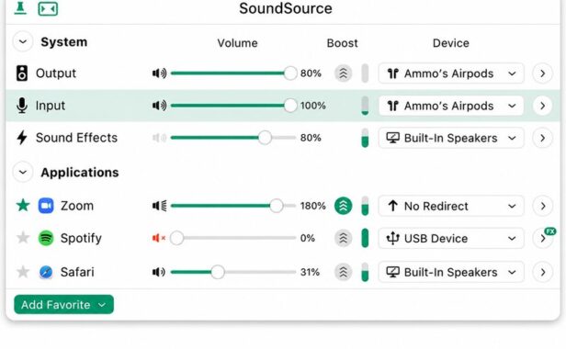Click the Input 100% volume value

(313, 106)
